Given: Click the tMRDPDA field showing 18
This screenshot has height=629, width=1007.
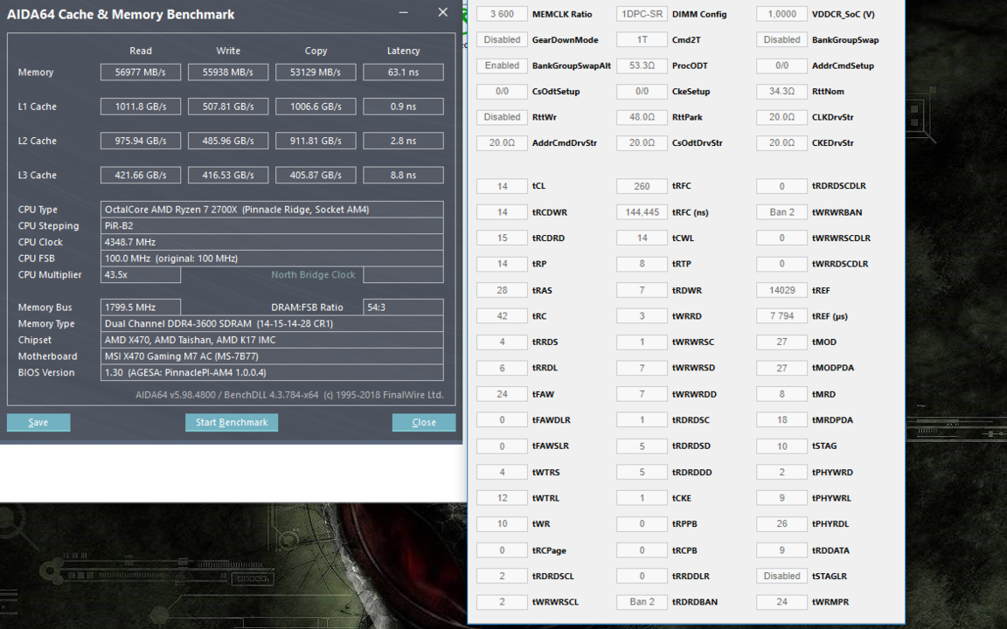Looking at the screenshot, I should pos(781,419).
